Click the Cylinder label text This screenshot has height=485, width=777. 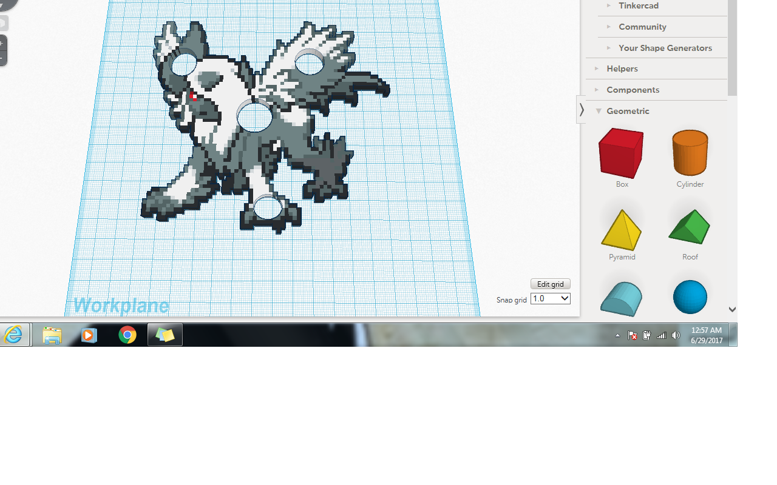tap(690, 184)
